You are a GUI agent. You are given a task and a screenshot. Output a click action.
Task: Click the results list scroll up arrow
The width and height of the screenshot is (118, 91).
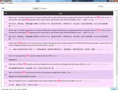117,12
